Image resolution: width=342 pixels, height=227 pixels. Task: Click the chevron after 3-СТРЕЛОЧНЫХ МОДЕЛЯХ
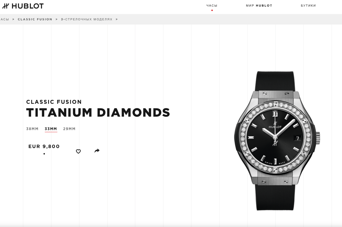[x=117, y=19]
